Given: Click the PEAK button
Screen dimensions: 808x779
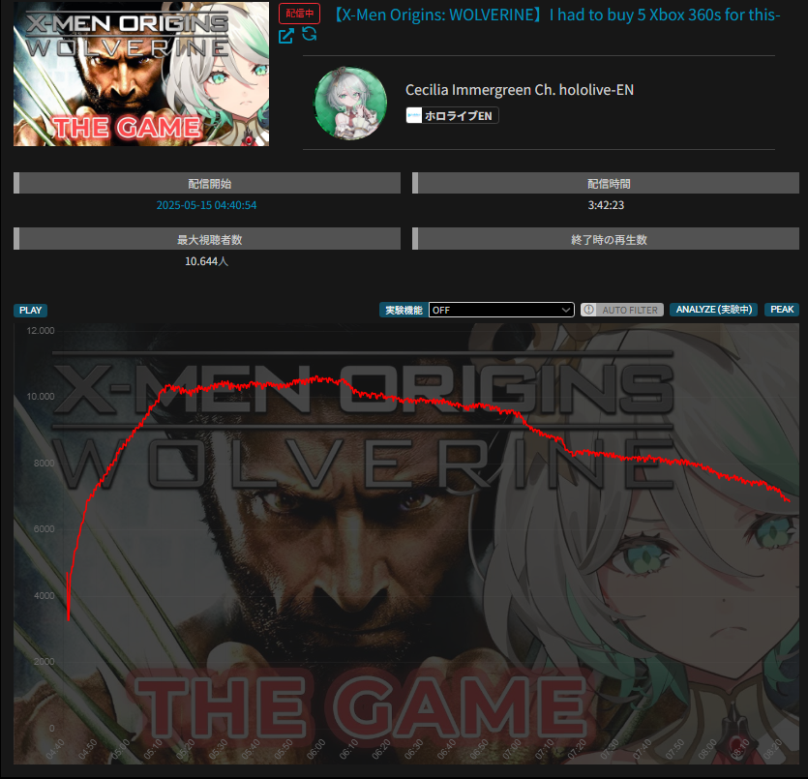Looking at the screenshot, I should click(x=782, y=309).
